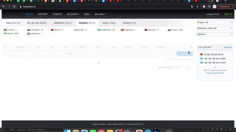Filter by Ukraine - 805
The width and height of the screenshot is (236, 132).
point(11,33)
